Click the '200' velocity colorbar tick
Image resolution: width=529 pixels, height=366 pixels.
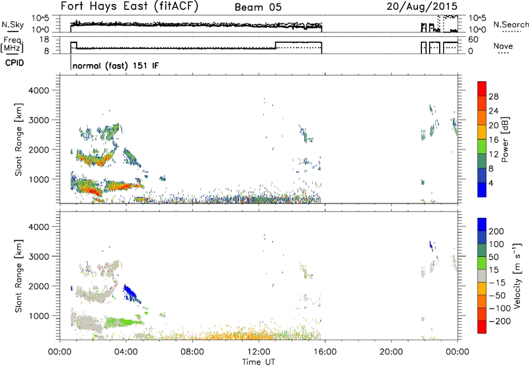click(497, 231)
